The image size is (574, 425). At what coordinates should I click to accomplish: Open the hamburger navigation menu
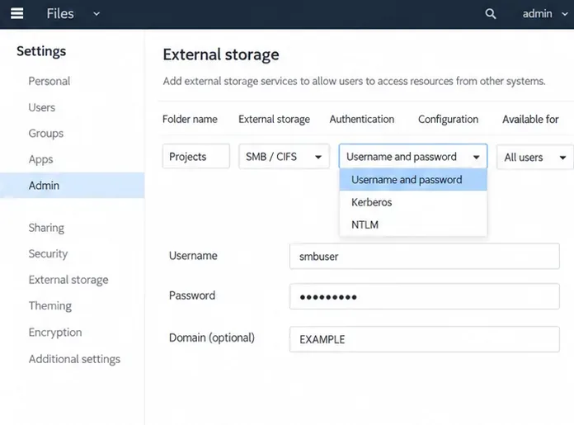pyautogui.click(x=16, y=14)
